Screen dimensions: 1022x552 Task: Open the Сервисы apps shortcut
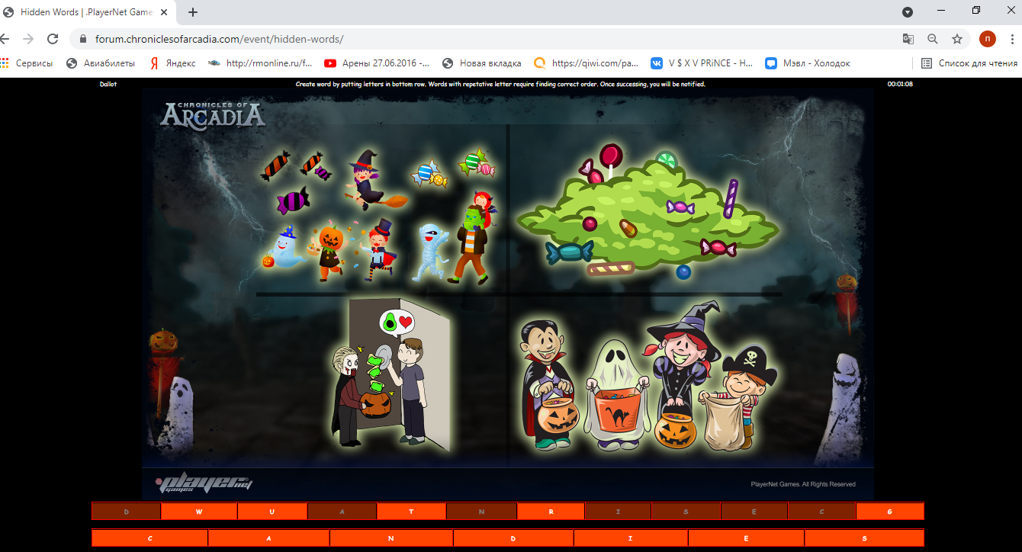(27, 63)
